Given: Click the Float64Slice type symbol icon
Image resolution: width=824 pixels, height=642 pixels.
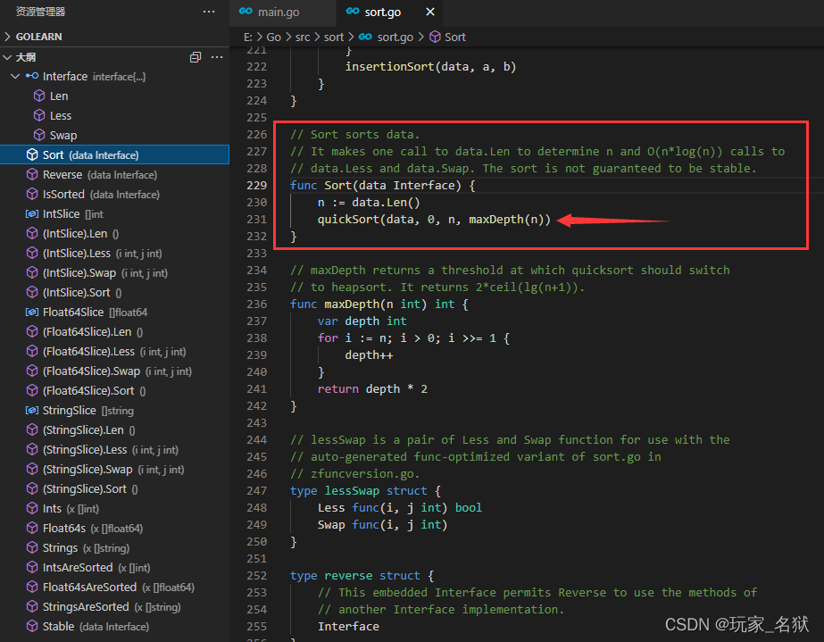Looking at the screenshot, I should (32, 313).
